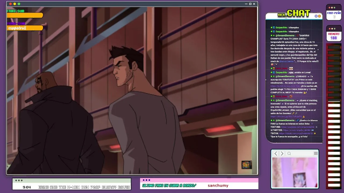
Task: Click the red dot of the video window
Action: click(10, 4)
